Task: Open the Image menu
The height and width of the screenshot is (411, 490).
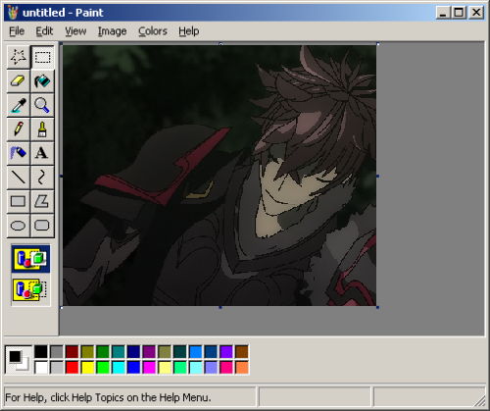Action: (112, 31)
